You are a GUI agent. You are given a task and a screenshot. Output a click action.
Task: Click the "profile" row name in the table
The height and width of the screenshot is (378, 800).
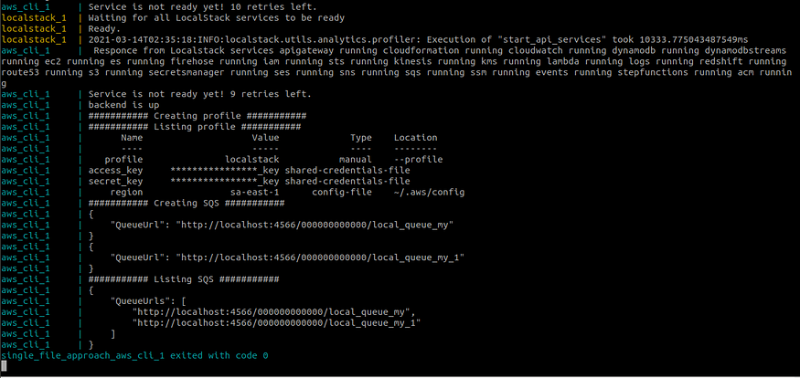point(123,160)
